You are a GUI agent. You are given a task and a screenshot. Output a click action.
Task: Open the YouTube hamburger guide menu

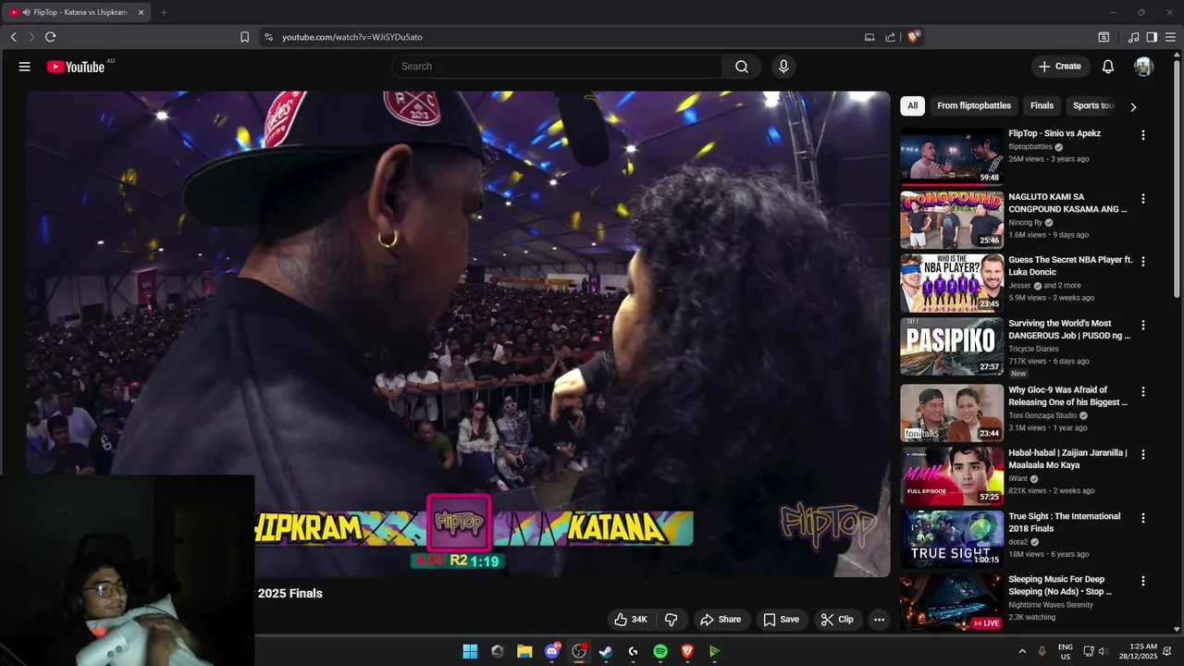(x=25, y=67)
